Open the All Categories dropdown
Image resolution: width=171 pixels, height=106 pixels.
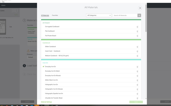coord(99,15)
